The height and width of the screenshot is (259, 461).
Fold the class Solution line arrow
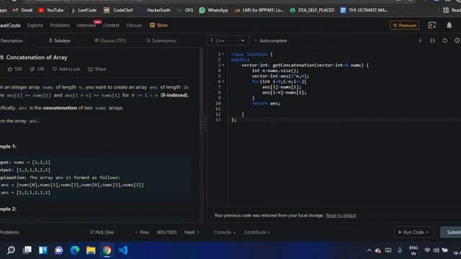(x=223, y=55)
